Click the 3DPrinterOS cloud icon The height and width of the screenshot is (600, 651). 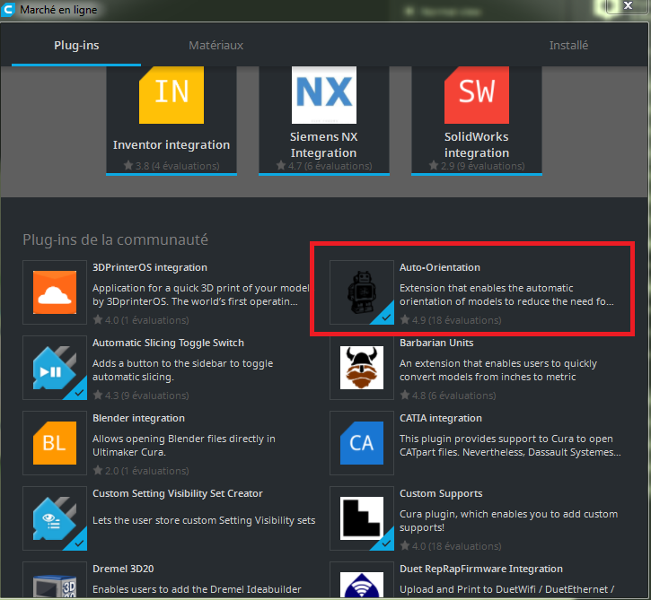pyautogui.click(x=55, y=292)
